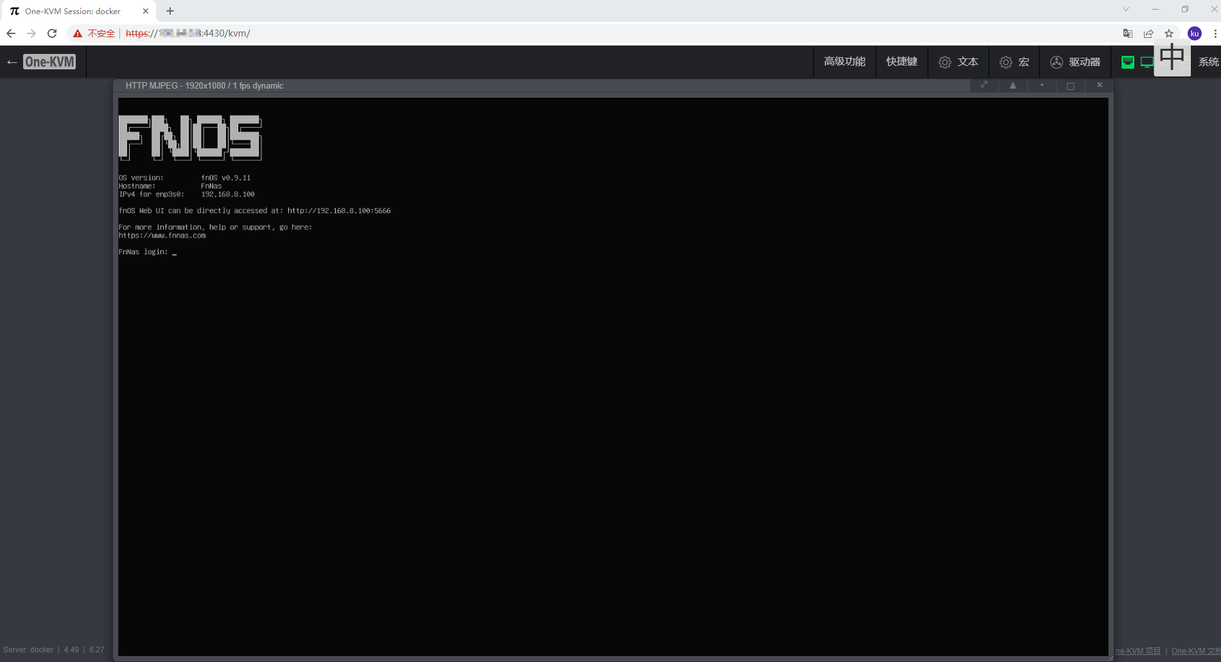
Task: Click the green monitor status icon
Action: tap(1147, 62)
